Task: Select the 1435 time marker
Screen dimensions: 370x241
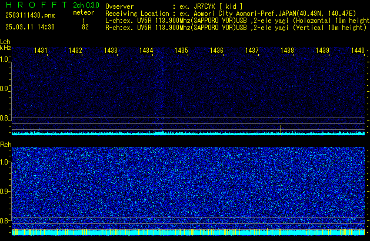Action: point(181,51)
